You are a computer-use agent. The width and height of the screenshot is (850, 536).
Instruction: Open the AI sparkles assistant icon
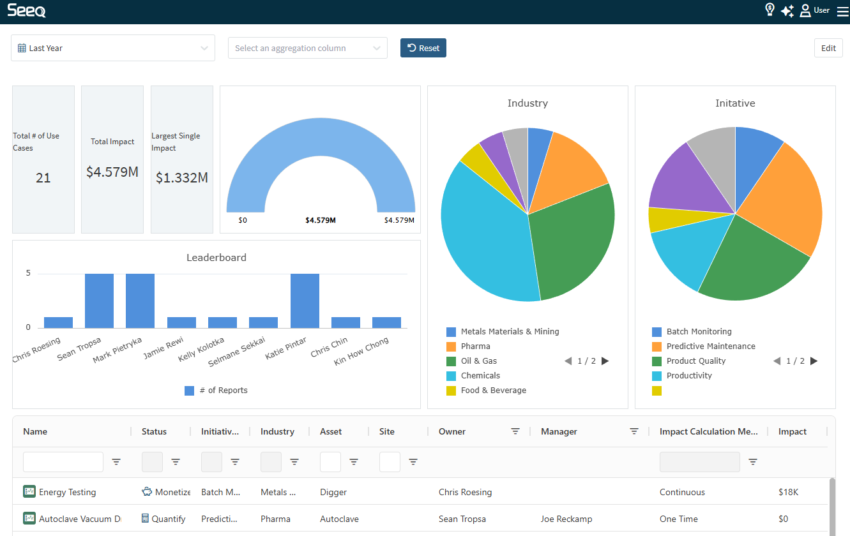pos(787,10)
